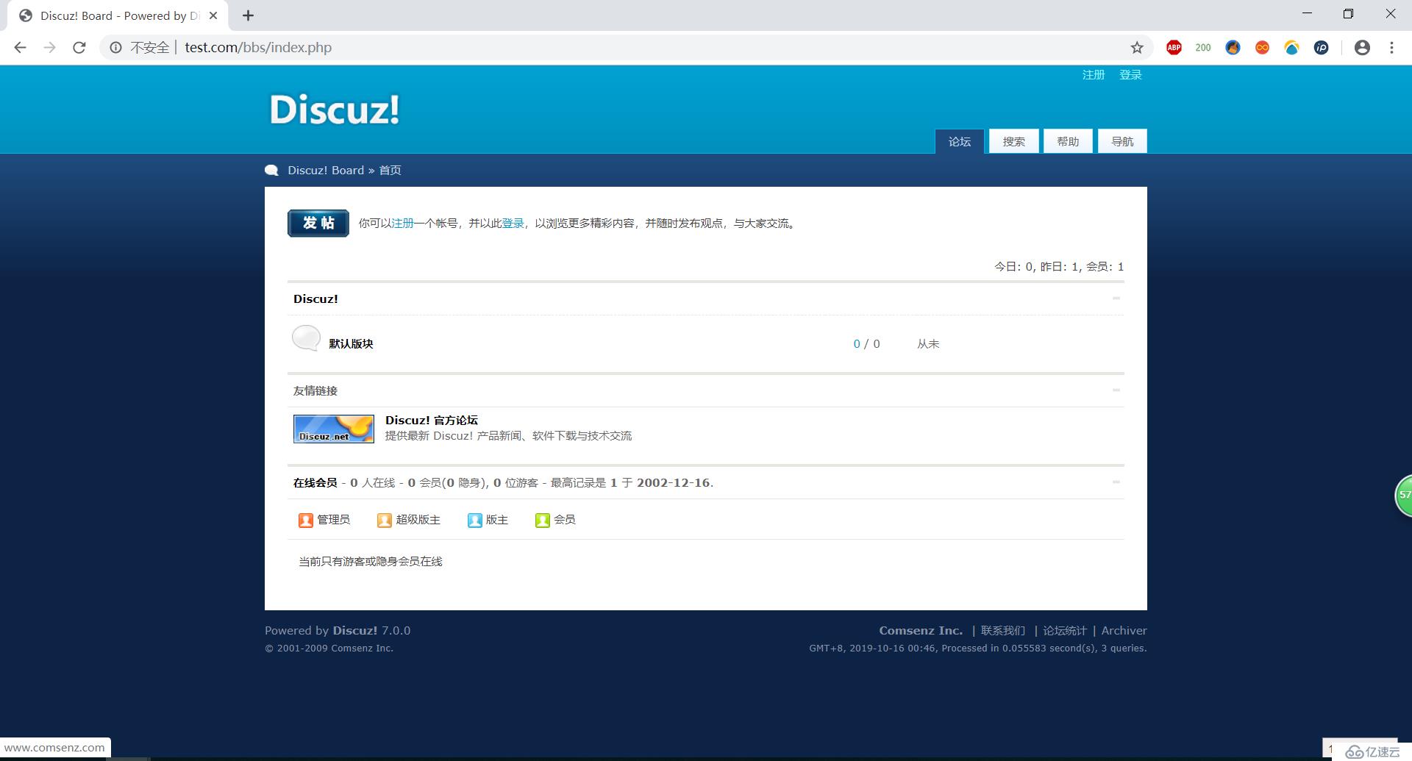The width and height of the screenshot is (1412, 761).
Task: Click the © 2001-2009 Comsenz Inc. copyright text
Action: pyautogui.click(x=329, y=649)
